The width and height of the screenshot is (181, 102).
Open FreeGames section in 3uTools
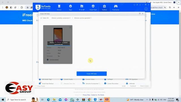click(116, 7)
